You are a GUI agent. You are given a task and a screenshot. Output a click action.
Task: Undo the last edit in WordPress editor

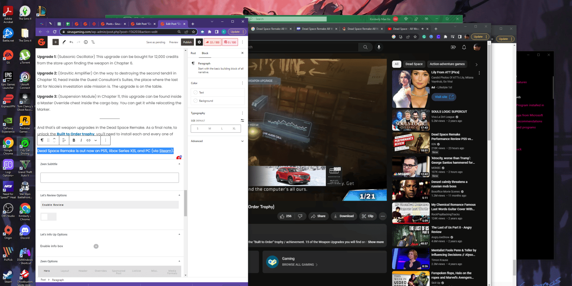tap(71, 42)
